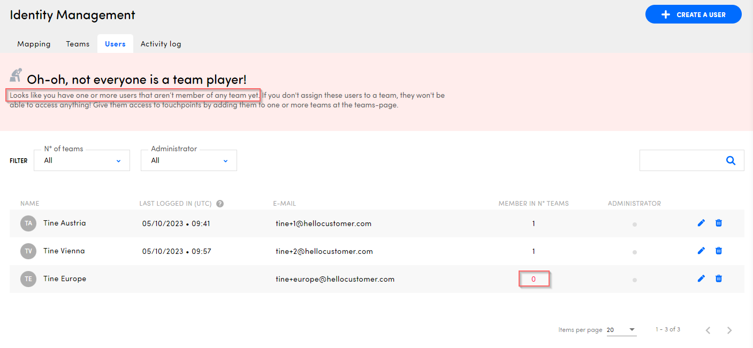Edit user Tine Austria with pencil icon
The height and width of the screenshot is (348, 753).
701,223
